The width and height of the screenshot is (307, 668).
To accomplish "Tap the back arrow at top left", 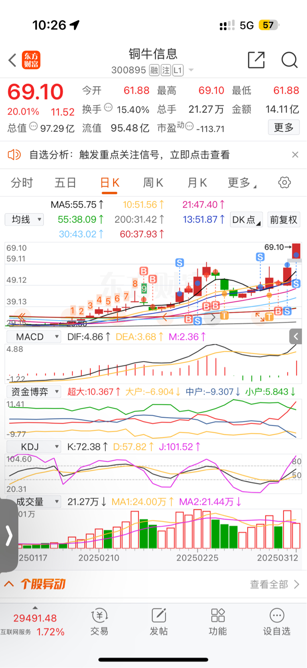I will [12, 60].
